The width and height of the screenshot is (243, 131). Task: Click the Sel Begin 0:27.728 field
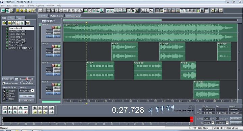[x=209, y=110]
